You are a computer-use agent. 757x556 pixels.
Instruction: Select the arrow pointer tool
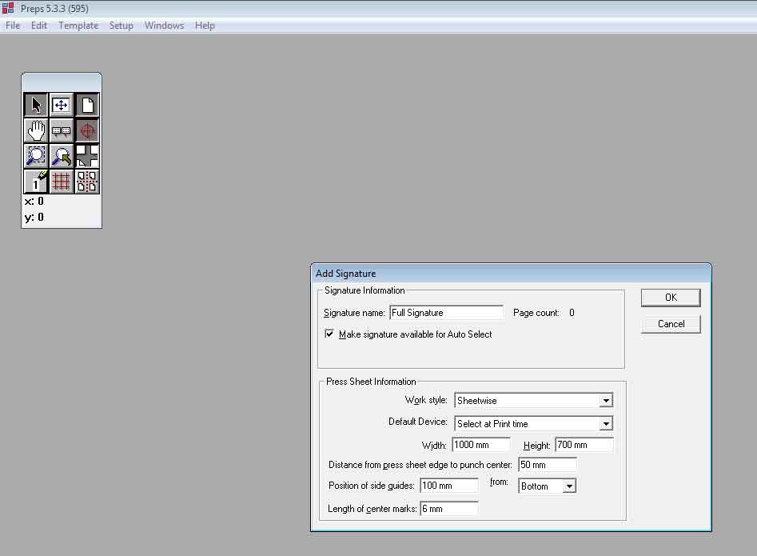pyautogui.click(x=36, y=105)
